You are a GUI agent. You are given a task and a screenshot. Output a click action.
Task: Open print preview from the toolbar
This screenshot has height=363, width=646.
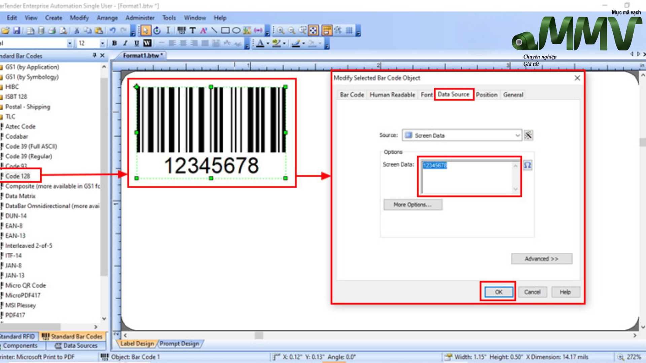pos(63,31)
